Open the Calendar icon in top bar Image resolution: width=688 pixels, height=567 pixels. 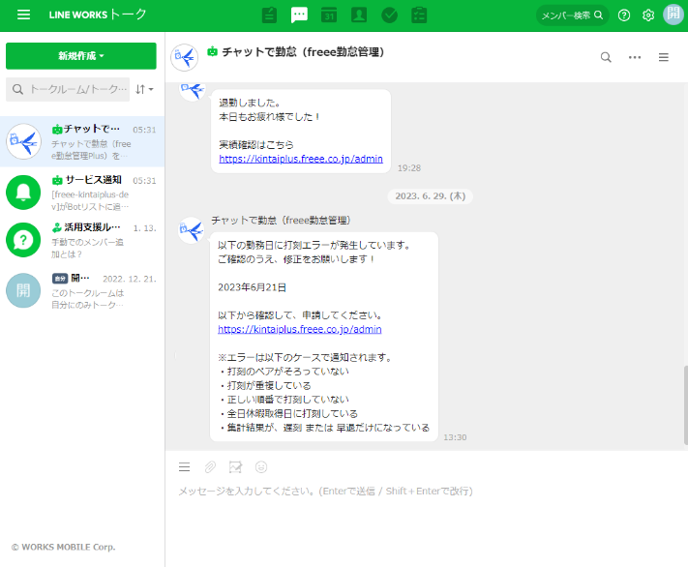(x=329, y=15)
